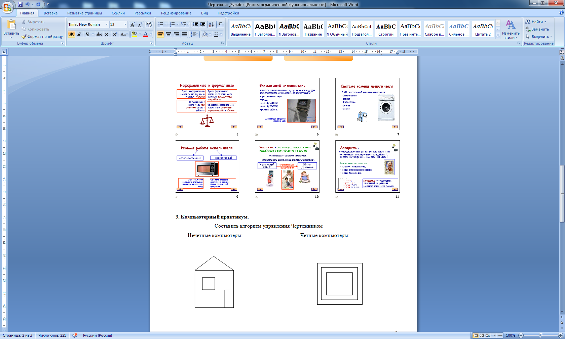Zoom in with plus button
The image size is (565, 339).
561,335
